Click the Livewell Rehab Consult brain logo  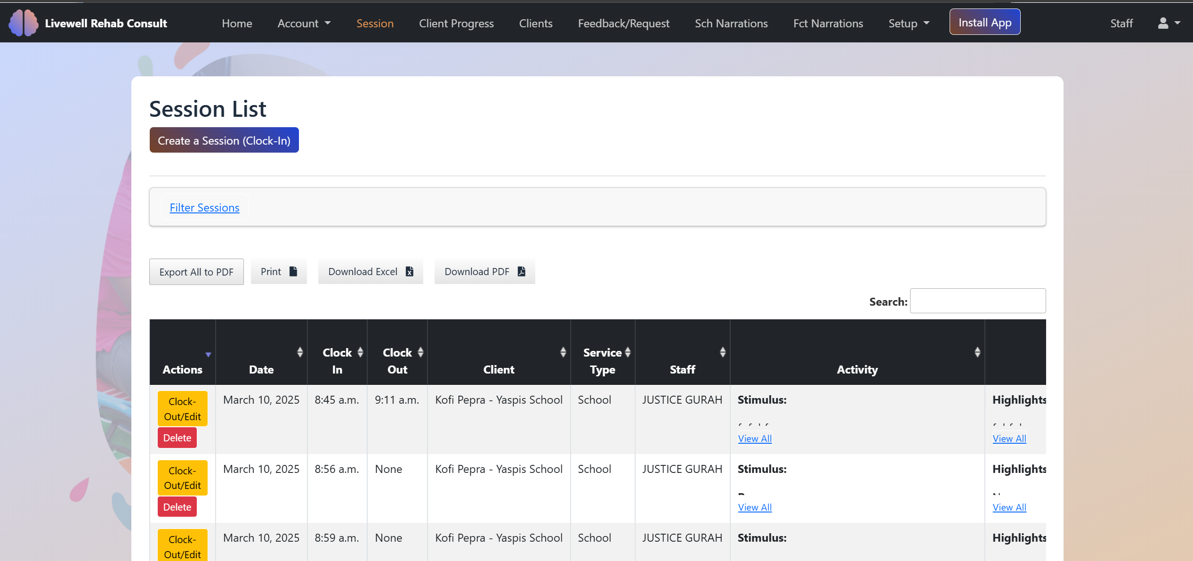pos(24,23)
